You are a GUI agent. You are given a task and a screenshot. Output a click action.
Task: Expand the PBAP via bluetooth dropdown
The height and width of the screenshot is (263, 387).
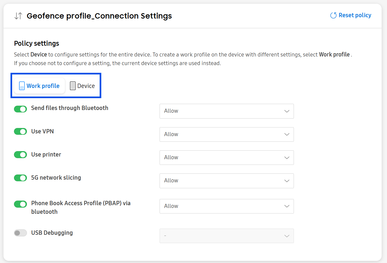click(227, 206)
